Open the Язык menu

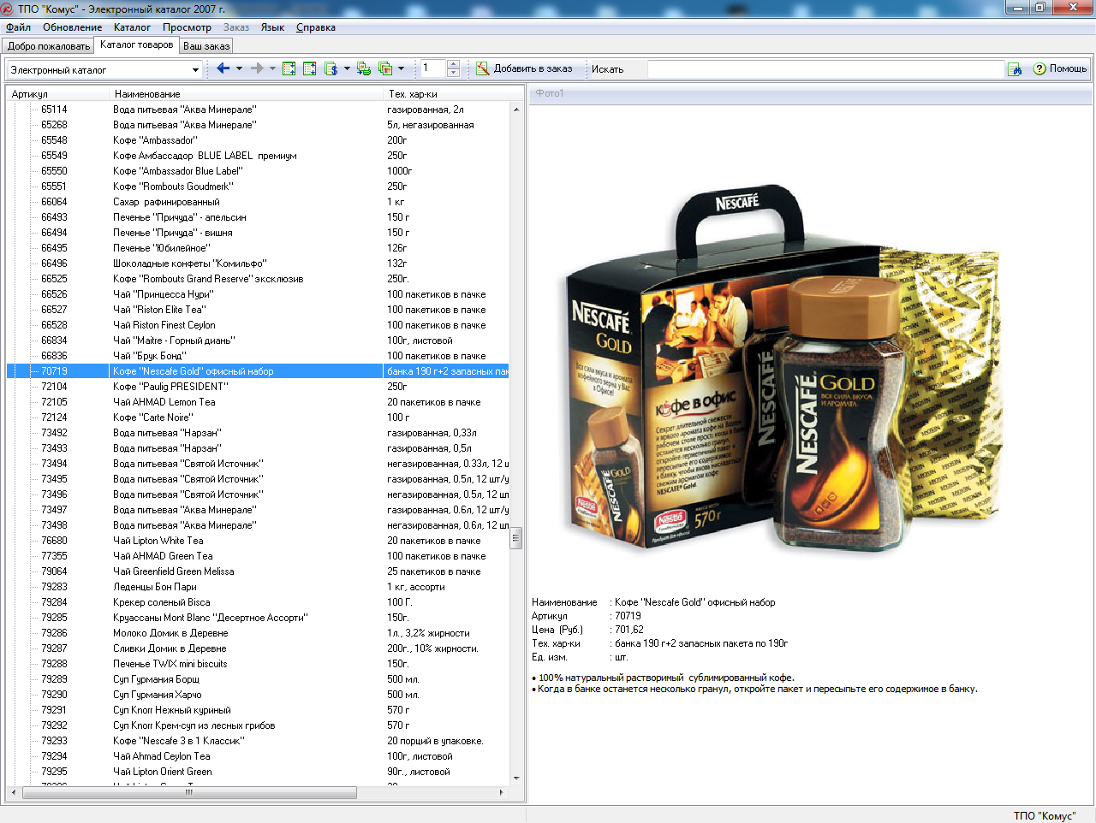272,27
